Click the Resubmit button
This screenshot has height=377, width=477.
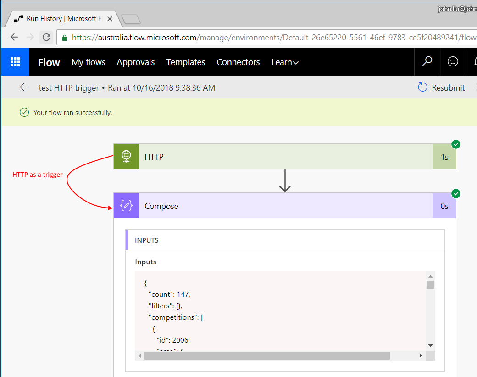point(441,87)
